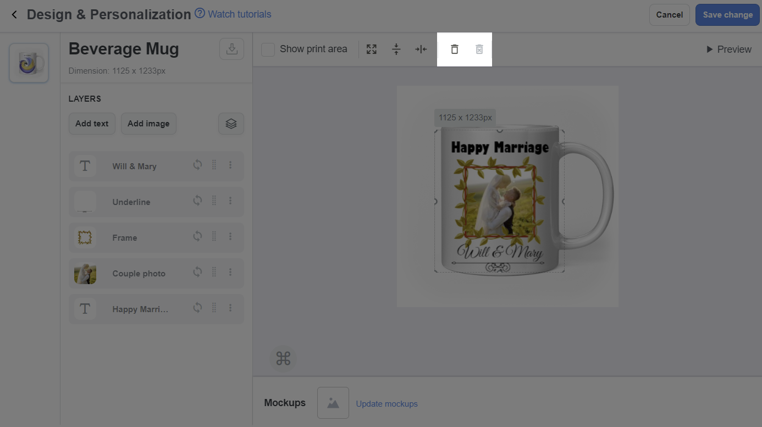Open the Update mockups link
Image resolution: width=762 pixels, height=427 pixels.
coord(386,404)
